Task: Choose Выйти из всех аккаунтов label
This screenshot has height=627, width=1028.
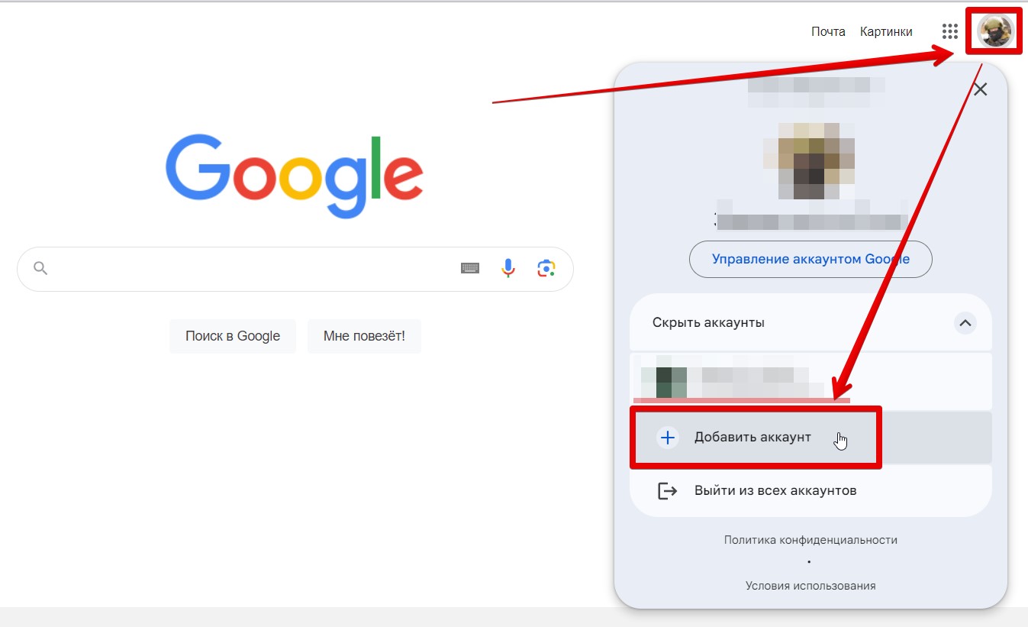Action: pos(775,490)
